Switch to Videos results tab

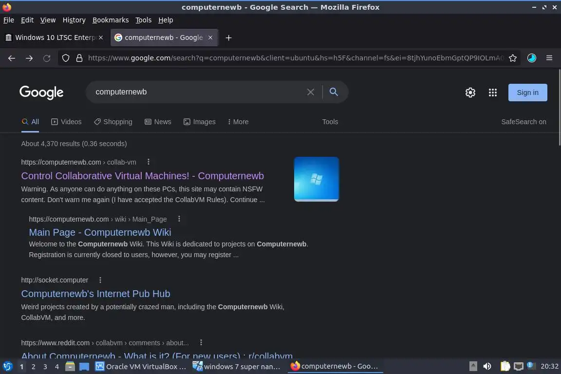coord(66,122)
